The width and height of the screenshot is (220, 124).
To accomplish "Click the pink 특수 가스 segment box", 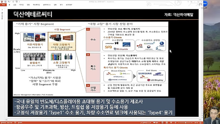I will pyautogui.click(x=93, y=68).
